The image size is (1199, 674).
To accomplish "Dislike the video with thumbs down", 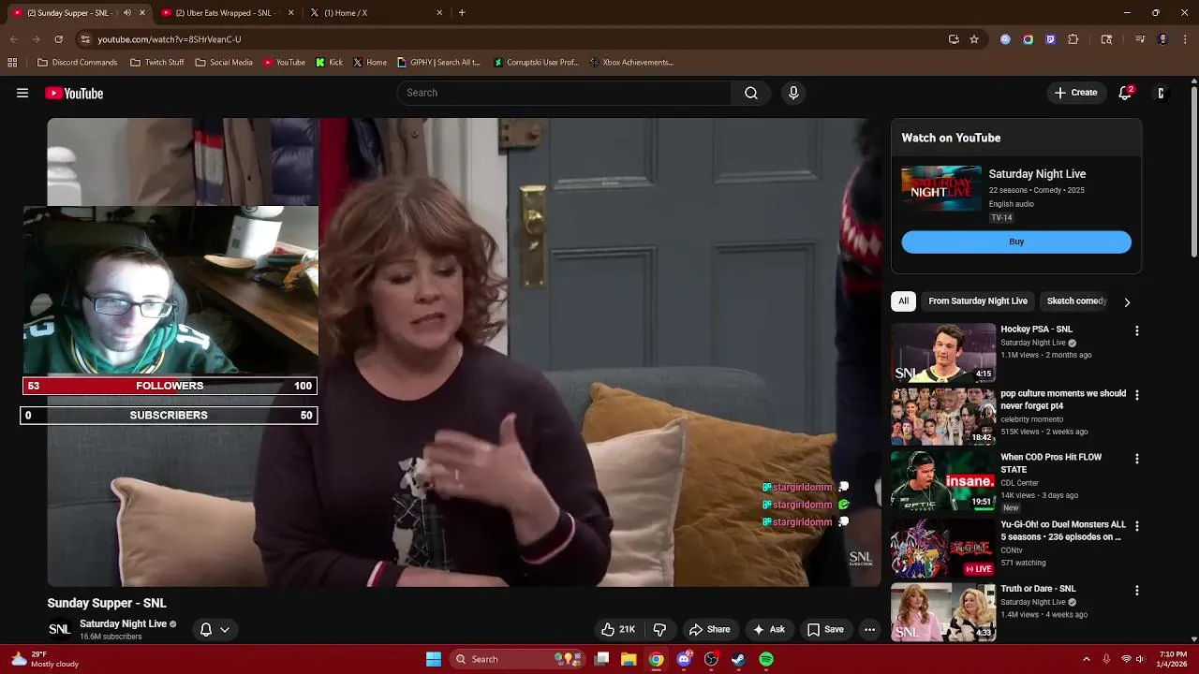I will pos(659,629).
